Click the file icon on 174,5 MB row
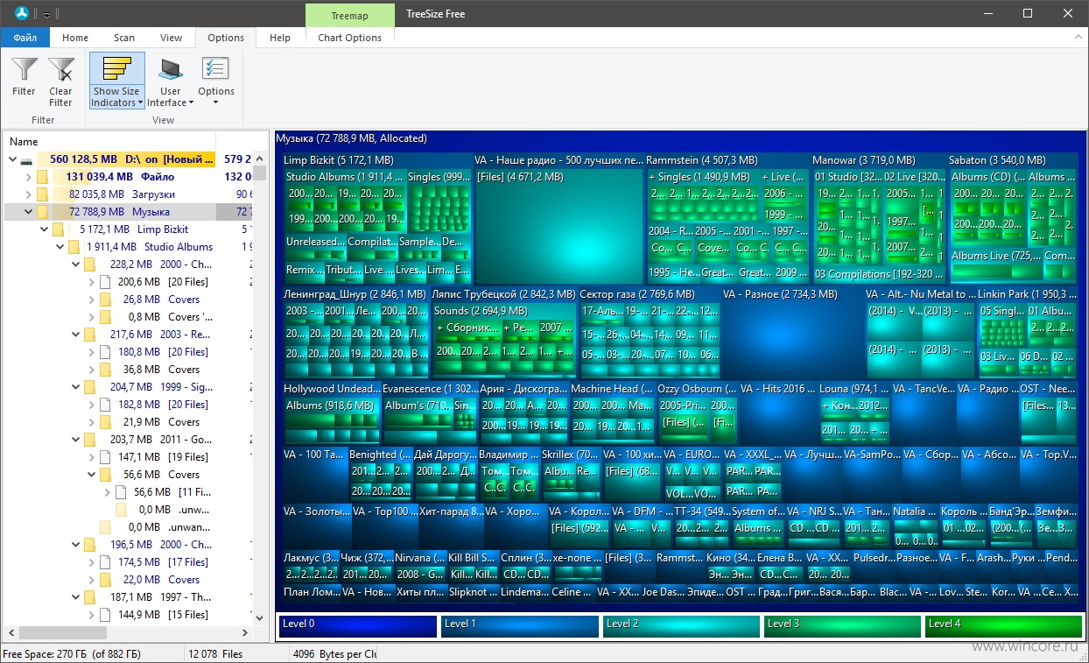Image resolution: width=1089 pixels, height=663 pixels. coord(105,562)
